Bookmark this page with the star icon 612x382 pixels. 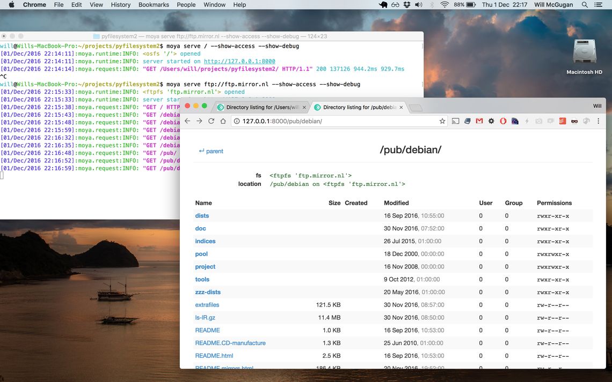coord(442,121)
